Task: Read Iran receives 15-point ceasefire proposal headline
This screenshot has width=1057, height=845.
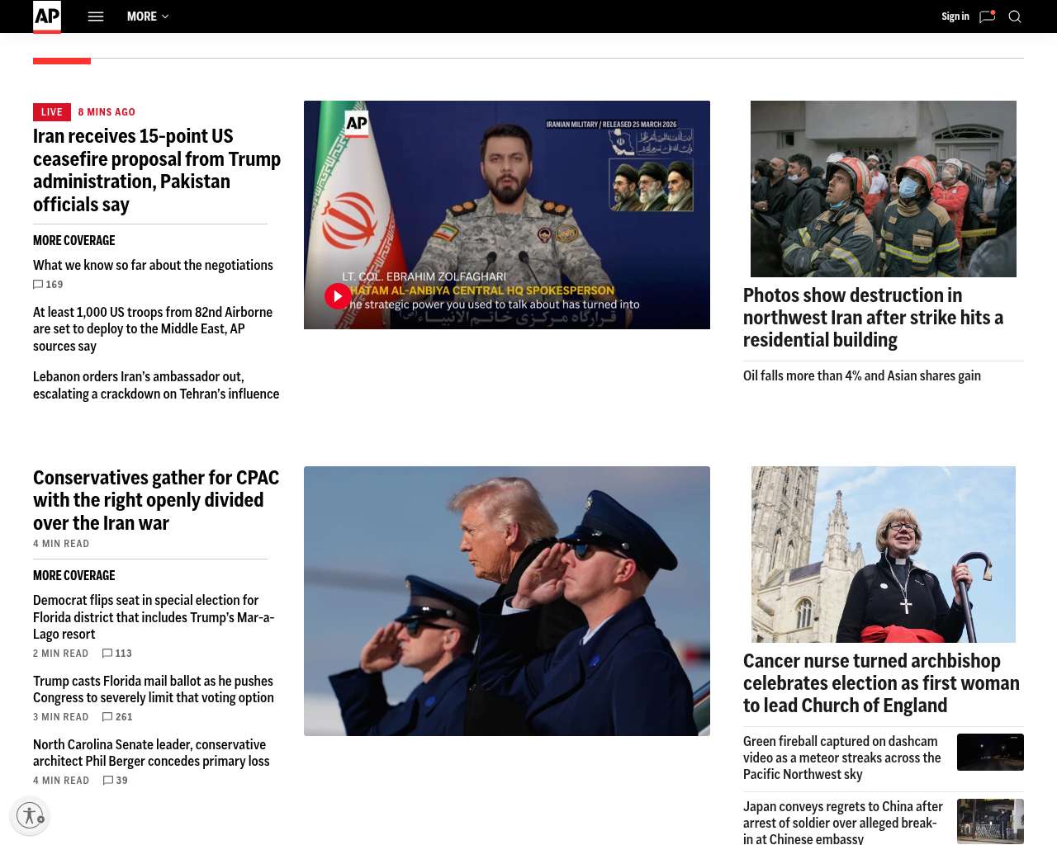Action: click(x=157, y=170)
